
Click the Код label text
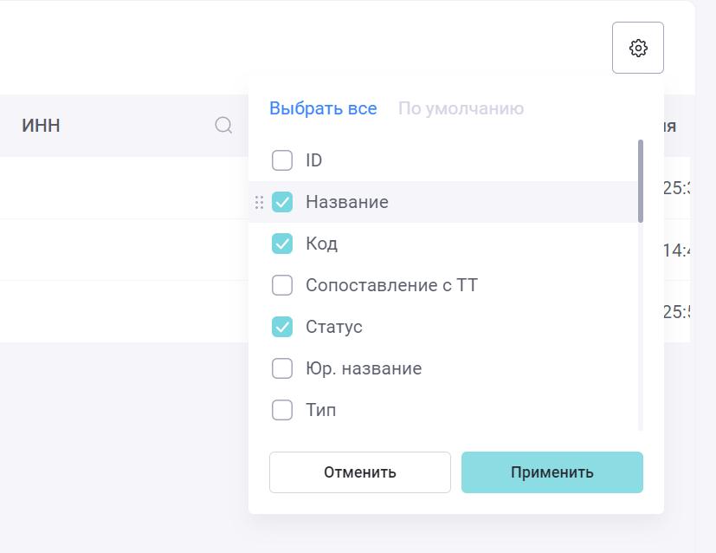(x=321, y=244)
